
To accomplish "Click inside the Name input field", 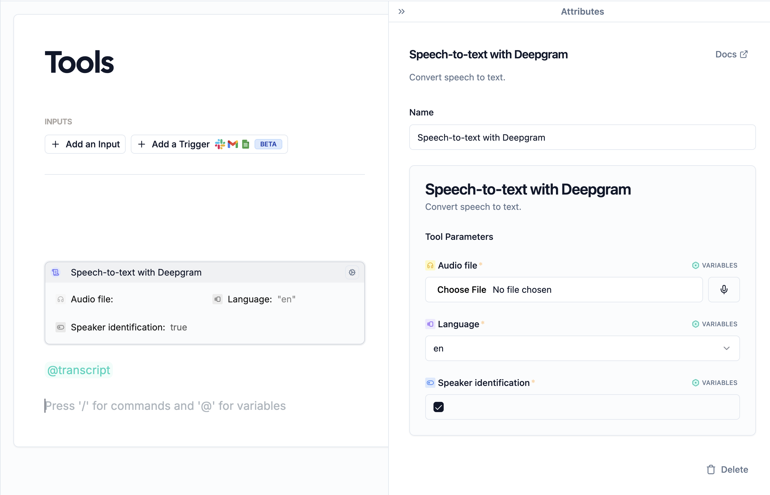I will 582,137.
